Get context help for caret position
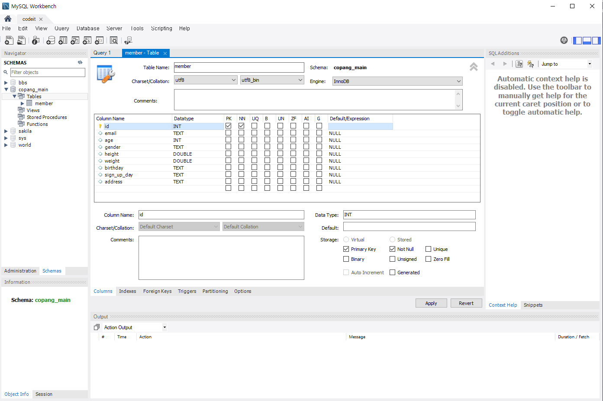Viewport: 603px width, 401px height. click(519, 64)
